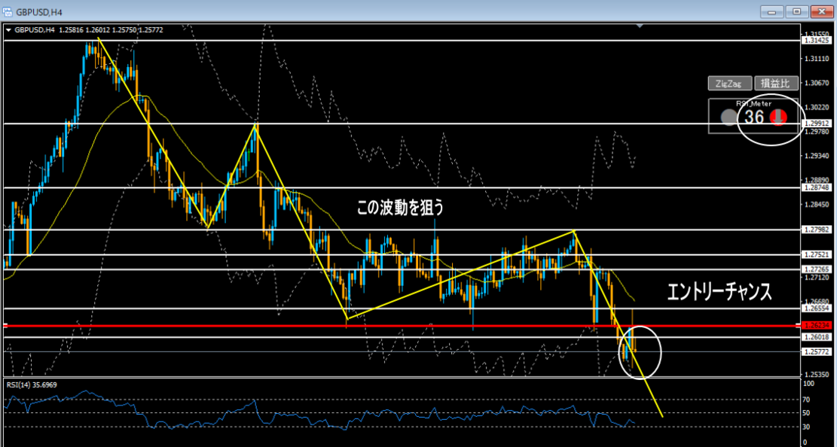Click the RSI value 36 in RSI Meter
This screenshot has height=447, width=837.
click(754, 117)
